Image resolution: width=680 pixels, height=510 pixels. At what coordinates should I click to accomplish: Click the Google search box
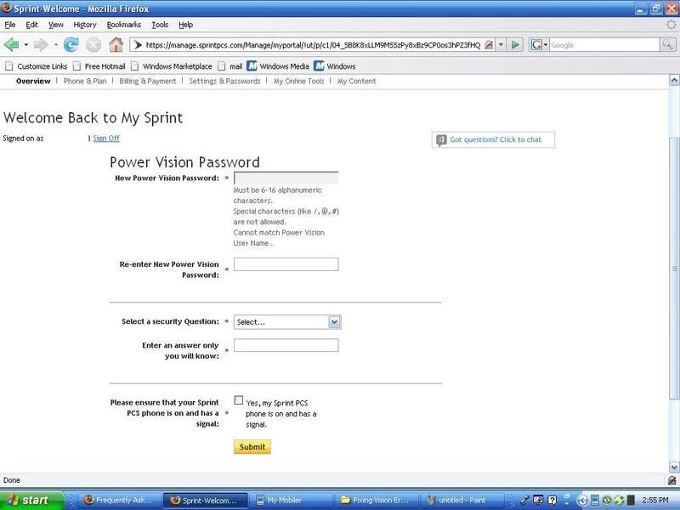click(604, 45)
